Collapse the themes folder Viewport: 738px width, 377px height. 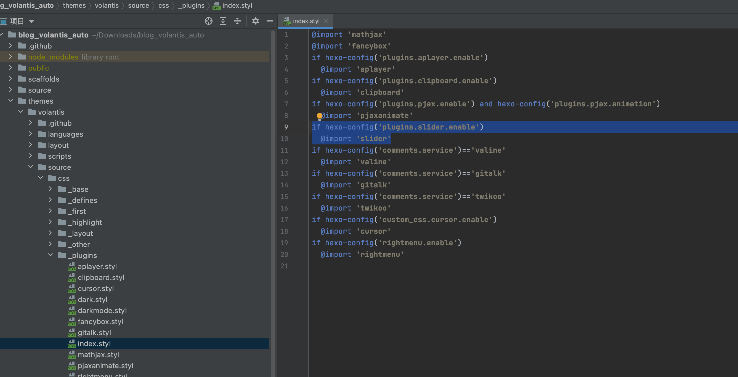click(x=10, y=101)
